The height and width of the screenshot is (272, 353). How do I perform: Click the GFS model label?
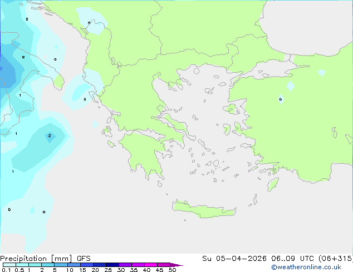[84, 259]
